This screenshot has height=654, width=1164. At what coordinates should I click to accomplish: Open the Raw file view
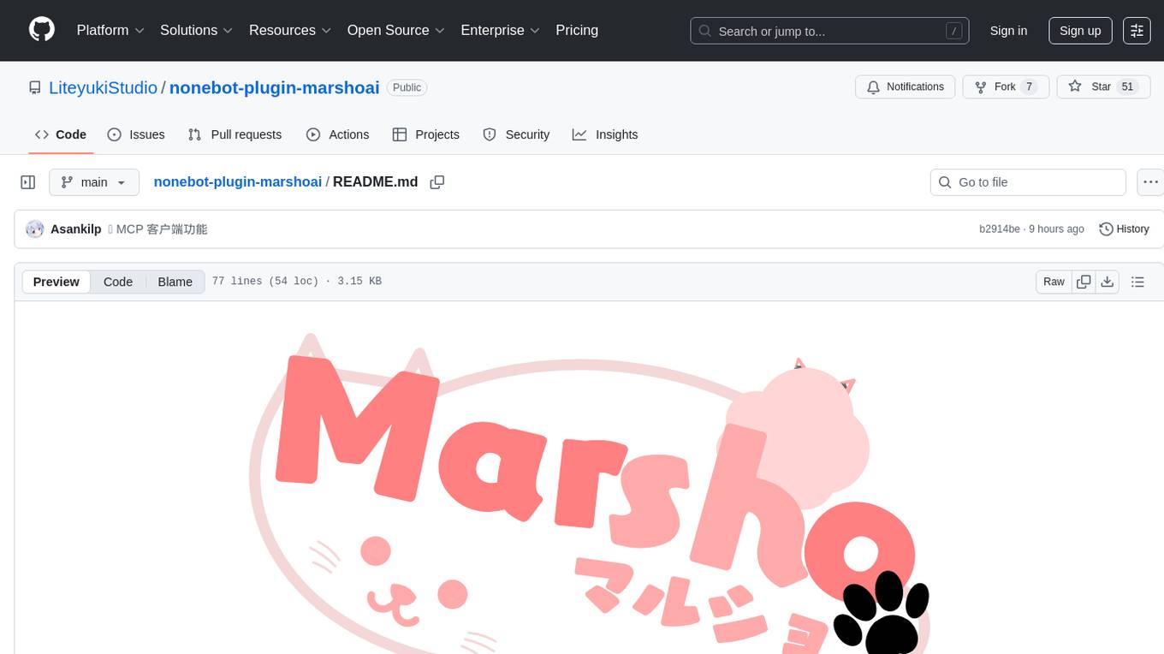1054,282
